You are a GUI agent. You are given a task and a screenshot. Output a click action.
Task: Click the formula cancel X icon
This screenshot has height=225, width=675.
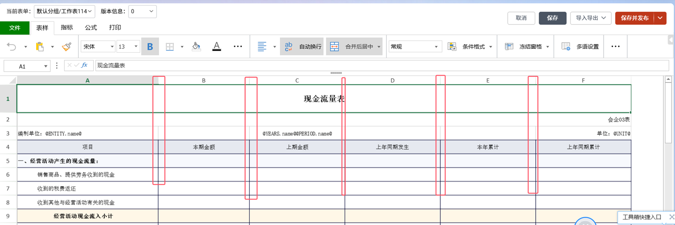click(69, 65)
